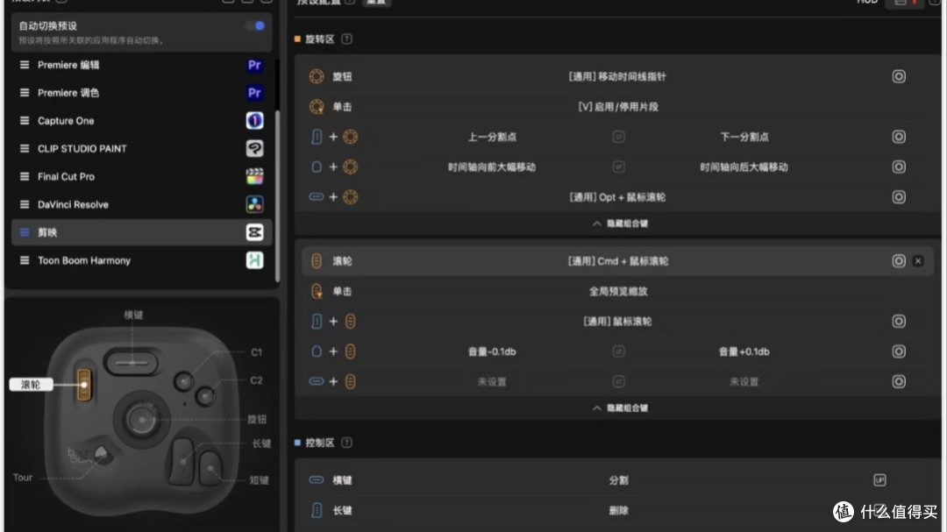Click the drag handle of Capture One row
The width and height of the screenshot is (947, 532).
25,121
